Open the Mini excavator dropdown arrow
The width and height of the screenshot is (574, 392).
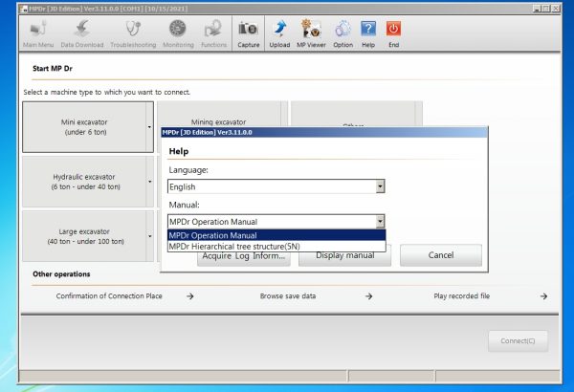click(150, 127)
